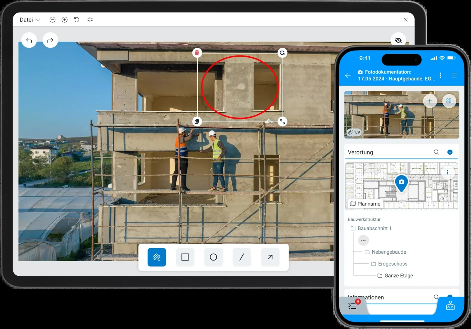Screen dimensions: 471x329
Task: Collapse to fit with the shrink icon
Action: [x=90, y=20]
